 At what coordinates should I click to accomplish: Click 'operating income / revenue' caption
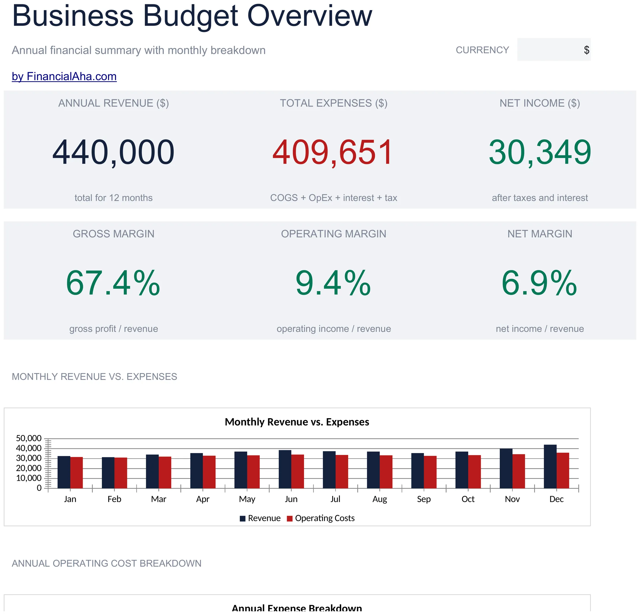(333, 329)
